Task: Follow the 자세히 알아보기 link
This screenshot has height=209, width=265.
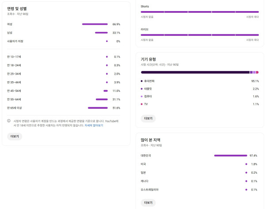Action: pyautogui.click(x=94, y=125)
